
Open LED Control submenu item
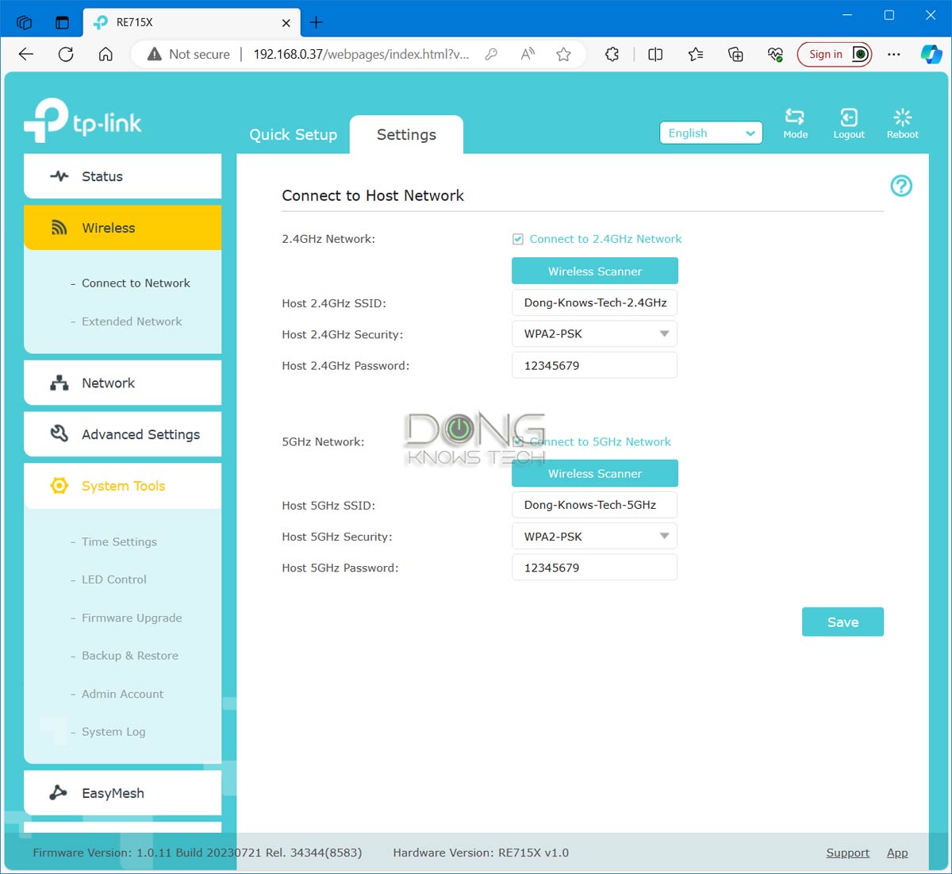(114, 579)
